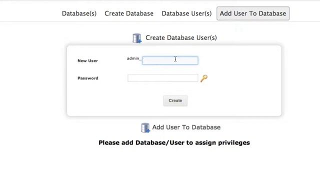Click the 'Please add Database/User to assign privileges' message
Image resolution: width=320 pixels, height=180 pixels.
click(x=174, y=142)
